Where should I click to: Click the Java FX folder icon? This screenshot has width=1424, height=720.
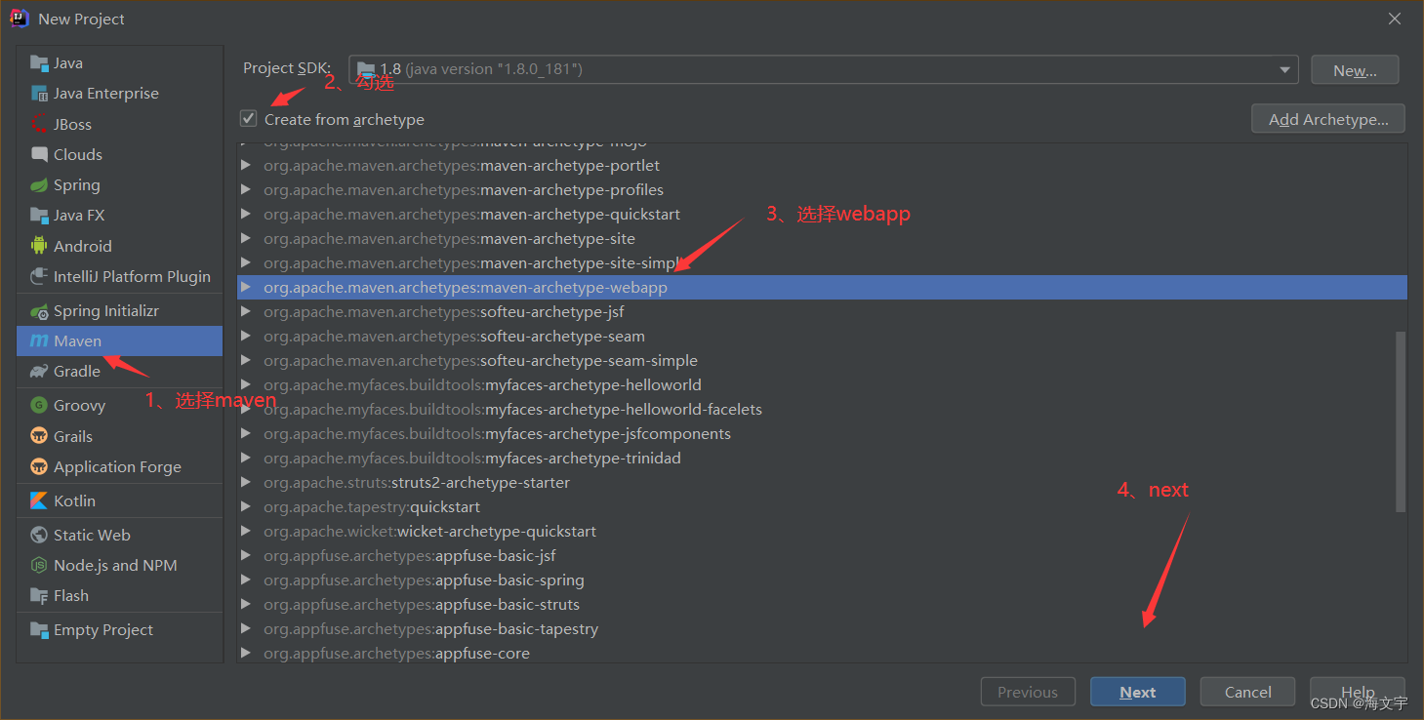point(39,216)
